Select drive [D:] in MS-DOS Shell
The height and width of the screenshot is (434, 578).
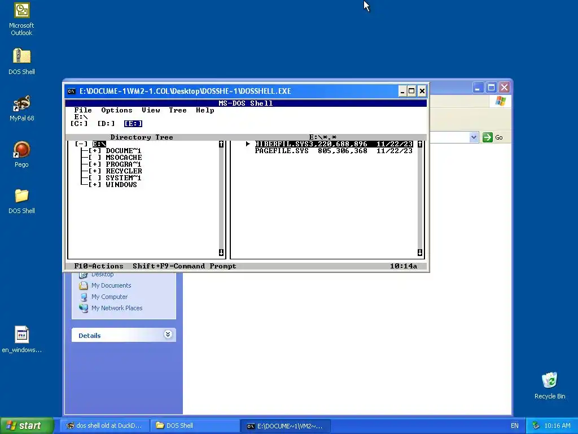pos(106,124)
